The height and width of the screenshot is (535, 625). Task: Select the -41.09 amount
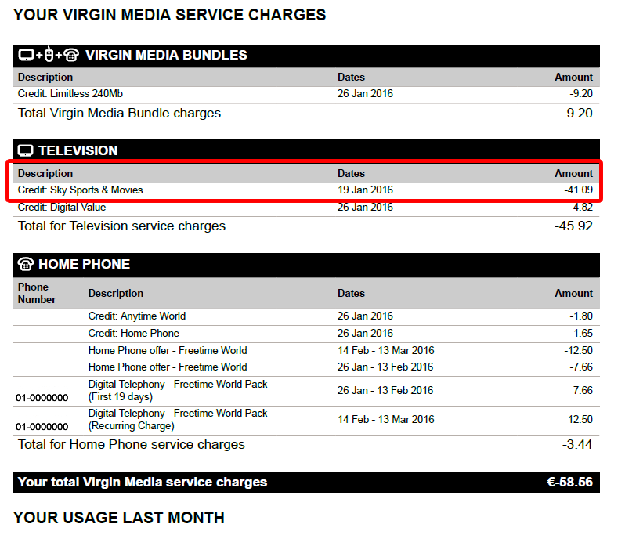pos(578,190)
